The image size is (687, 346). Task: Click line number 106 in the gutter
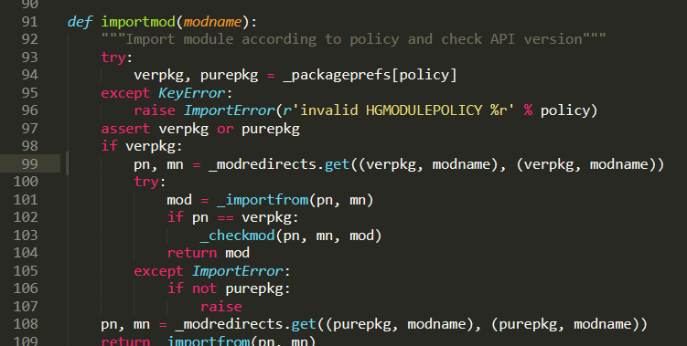coord(26,288)
